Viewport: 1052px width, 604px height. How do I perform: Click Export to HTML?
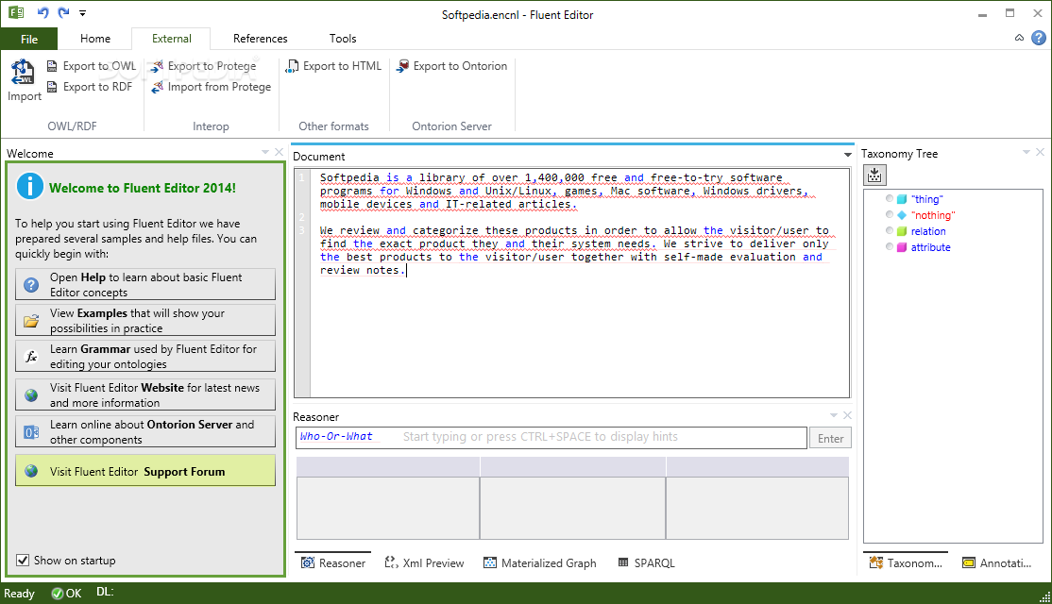coord(333,66)
